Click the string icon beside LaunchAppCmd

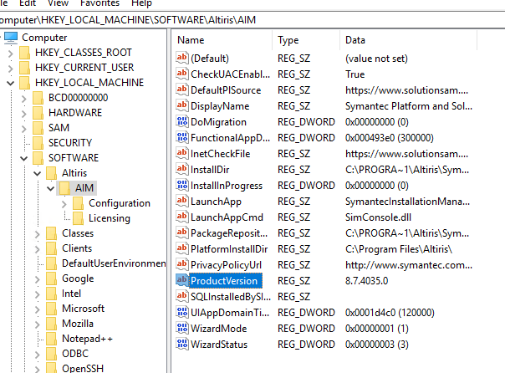click(181, 217)
